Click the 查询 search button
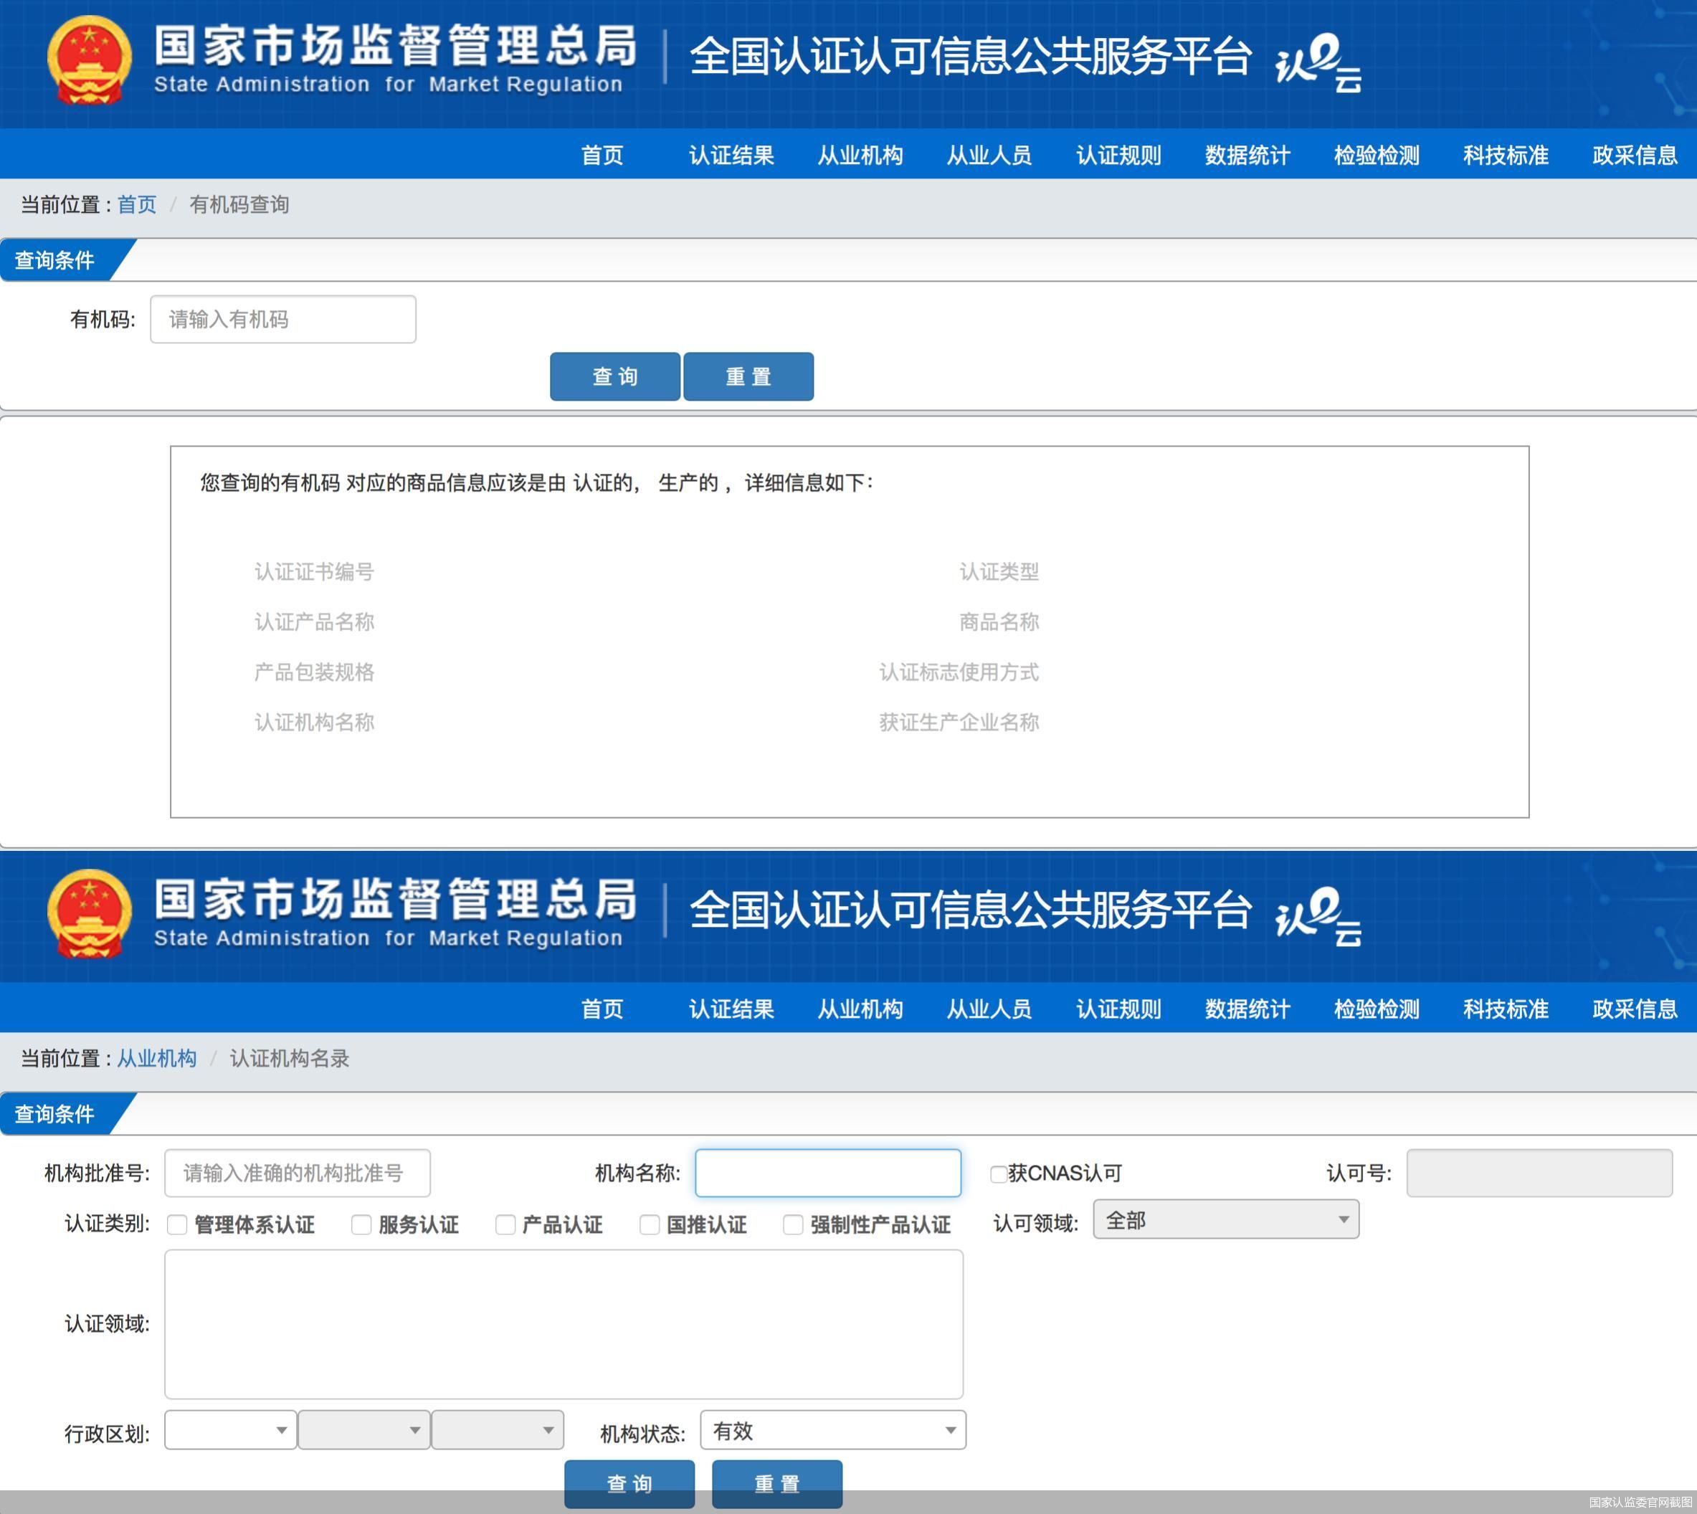Screen dimensions: 1697x1514 pyautogui.click(x=614, y=376)
